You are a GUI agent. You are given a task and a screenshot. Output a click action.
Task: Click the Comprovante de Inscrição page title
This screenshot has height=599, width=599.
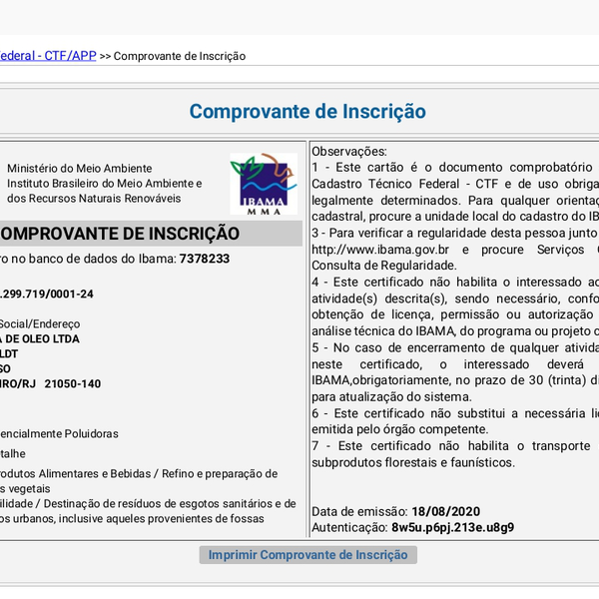(x=307, y=112)
